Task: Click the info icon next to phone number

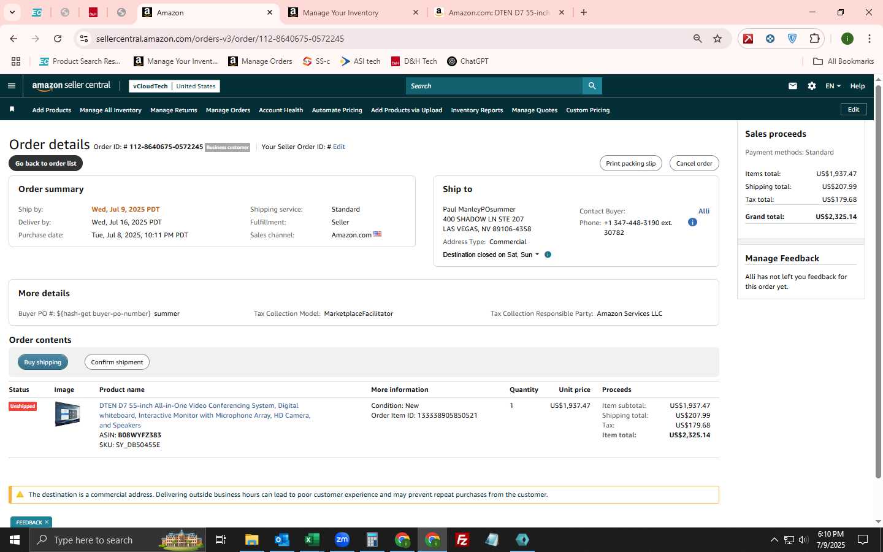Action: click(x=692, y=222)
